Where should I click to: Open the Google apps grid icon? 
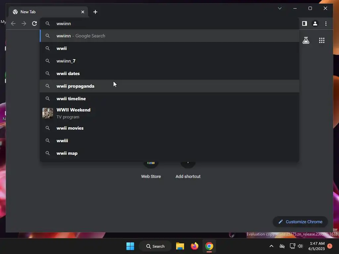[322, 40]
